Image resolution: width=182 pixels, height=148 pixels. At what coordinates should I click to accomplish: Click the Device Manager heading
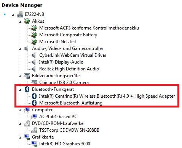click(22, 5)
